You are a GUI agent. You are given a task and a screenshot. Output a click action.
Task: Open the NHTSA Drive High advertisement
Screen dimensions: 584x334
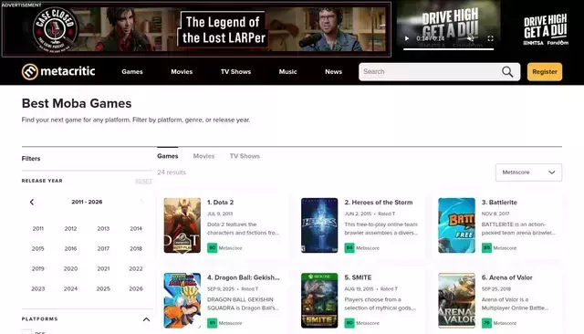tap(546, 30)
